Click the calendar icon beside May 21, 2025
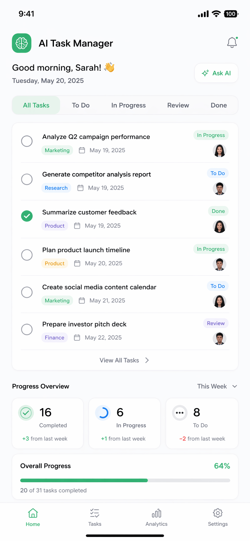 point(82,300)
